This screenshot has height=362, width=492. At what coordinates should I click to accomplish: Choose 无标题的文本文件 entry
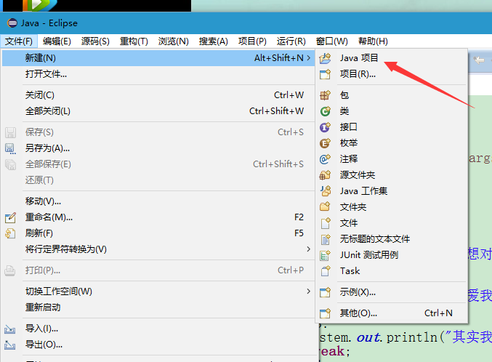(x=392, y=239)
